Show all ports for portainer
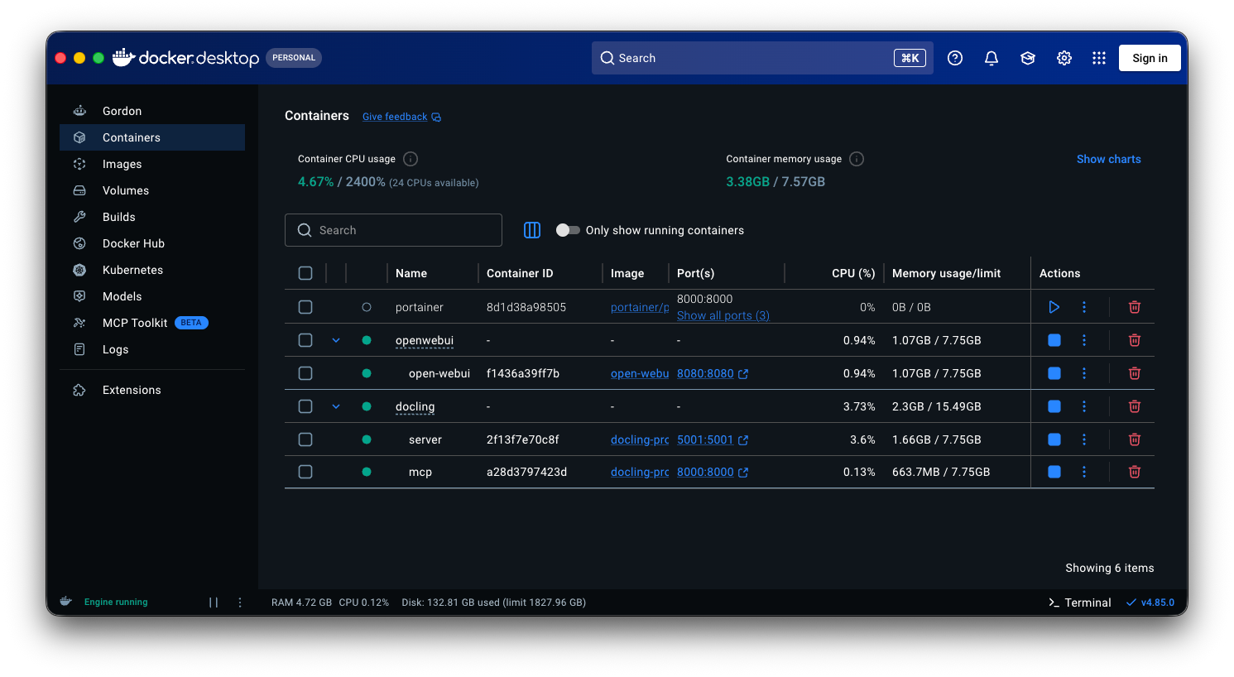The width and height of the screenshot is (1234, 677). click(723, 315)
